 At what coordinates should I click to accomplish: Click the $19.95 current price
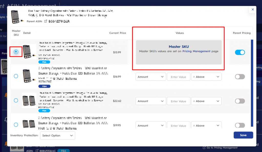point(117,125)
